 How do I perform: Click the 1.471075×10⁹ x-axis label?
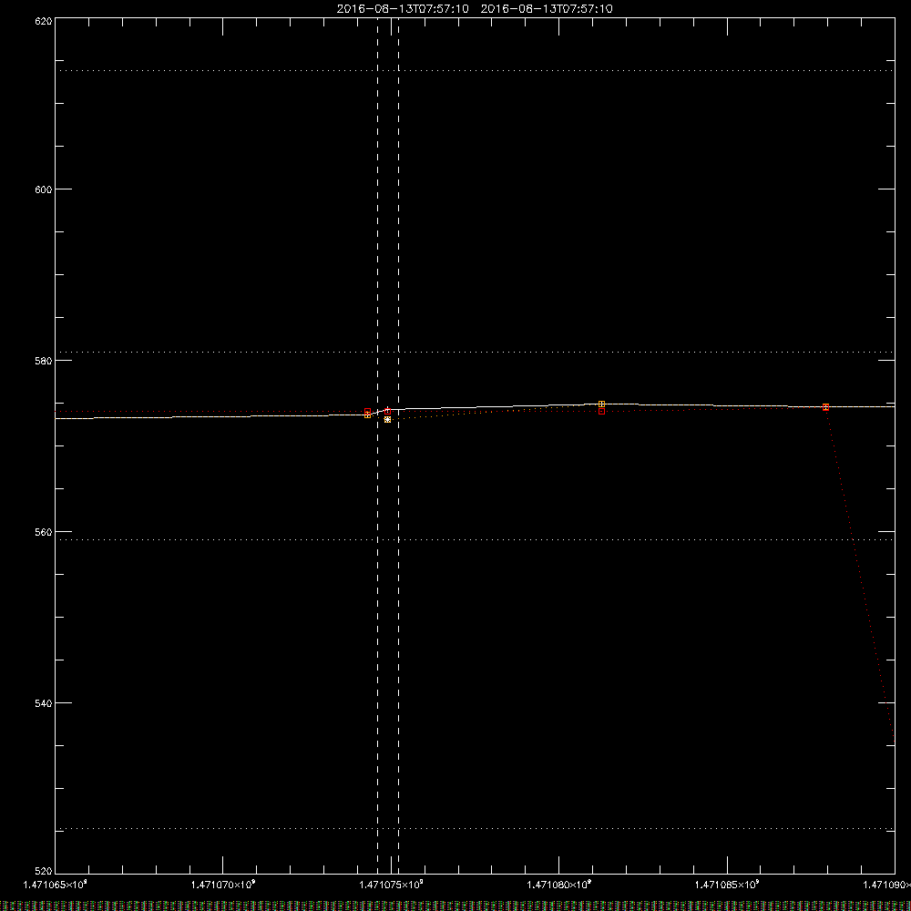(x=391, y=885)
